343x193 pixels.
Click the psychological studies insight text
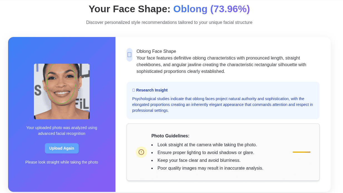click(x=222, y=105)
